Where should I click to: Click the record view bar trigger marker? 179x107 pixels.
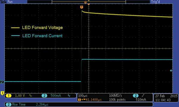tap(85, 2)
